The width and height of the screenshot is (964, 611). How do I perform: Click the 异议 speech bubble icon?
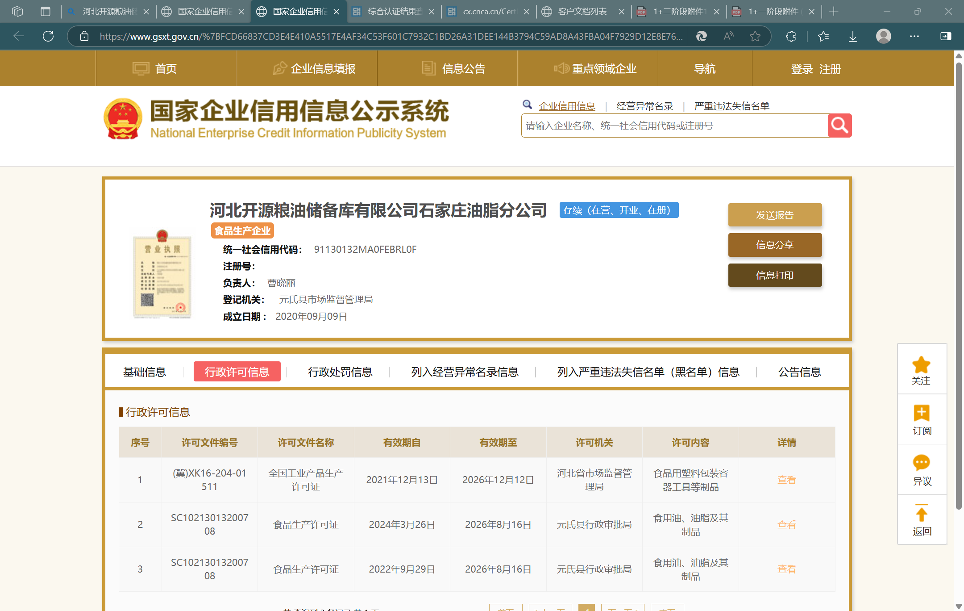click(x=922, y=463)
